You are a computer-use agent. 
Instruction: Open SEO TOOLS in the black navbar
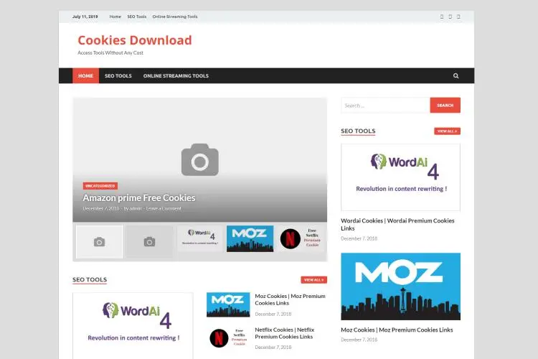(x=118, y=75)
